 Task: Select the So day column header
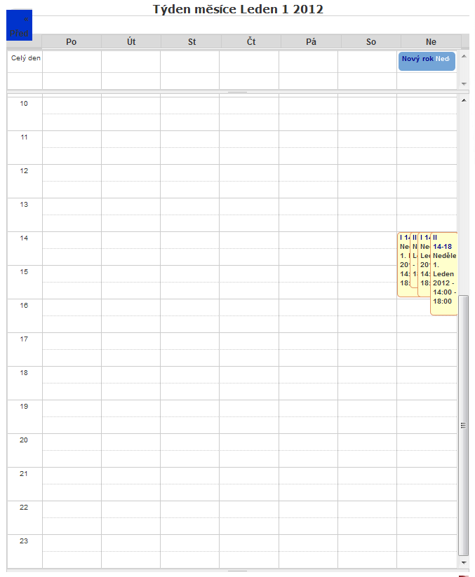pyautogui.click(x=371, y=42)
